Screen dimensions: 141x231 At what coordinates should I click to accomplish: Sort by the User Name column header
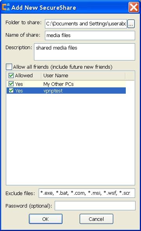click(83, 76)
